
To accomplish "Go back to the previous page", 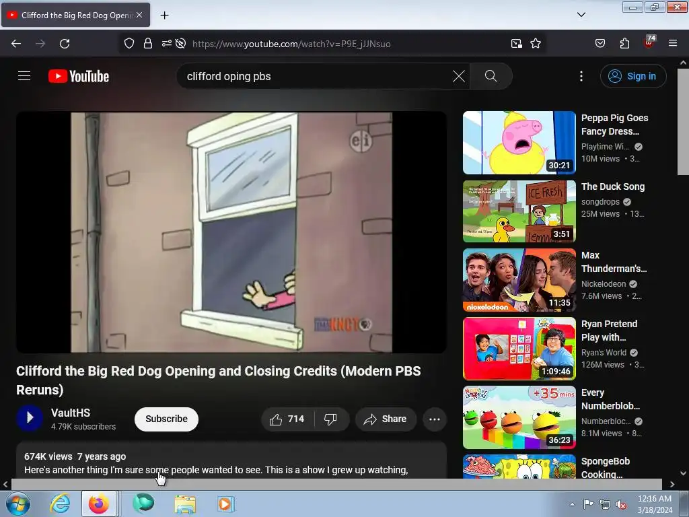I will click(16, 44).
